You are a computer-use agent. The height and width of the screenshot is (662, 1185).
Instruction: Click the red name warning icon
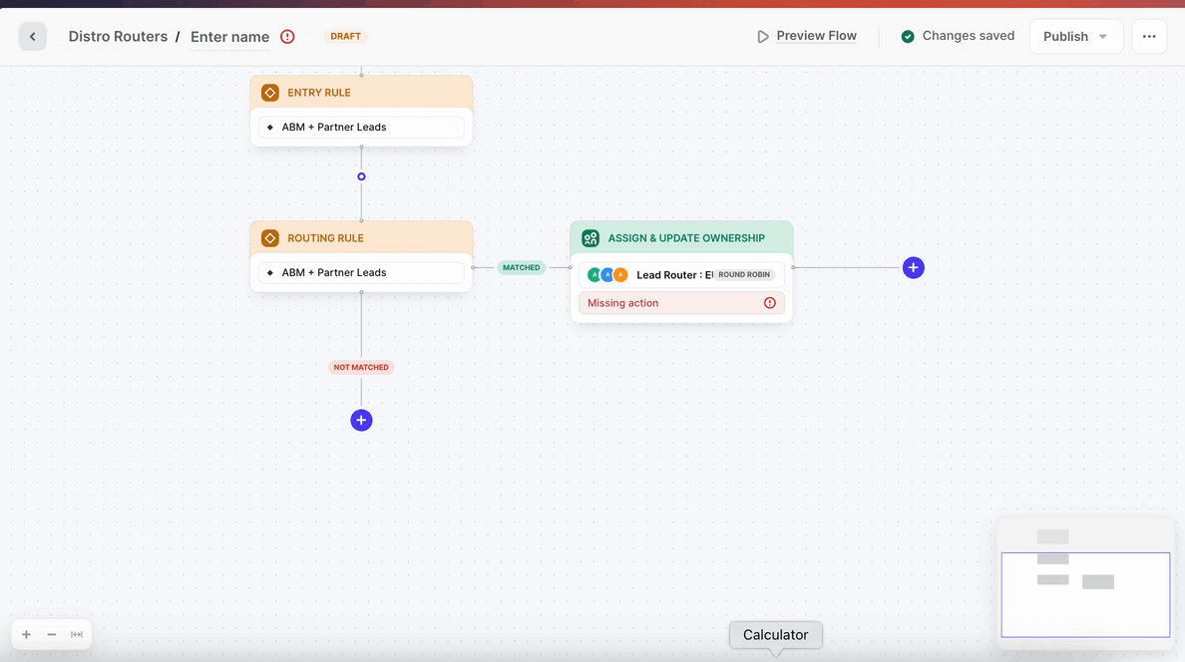(x=287, y=37)
